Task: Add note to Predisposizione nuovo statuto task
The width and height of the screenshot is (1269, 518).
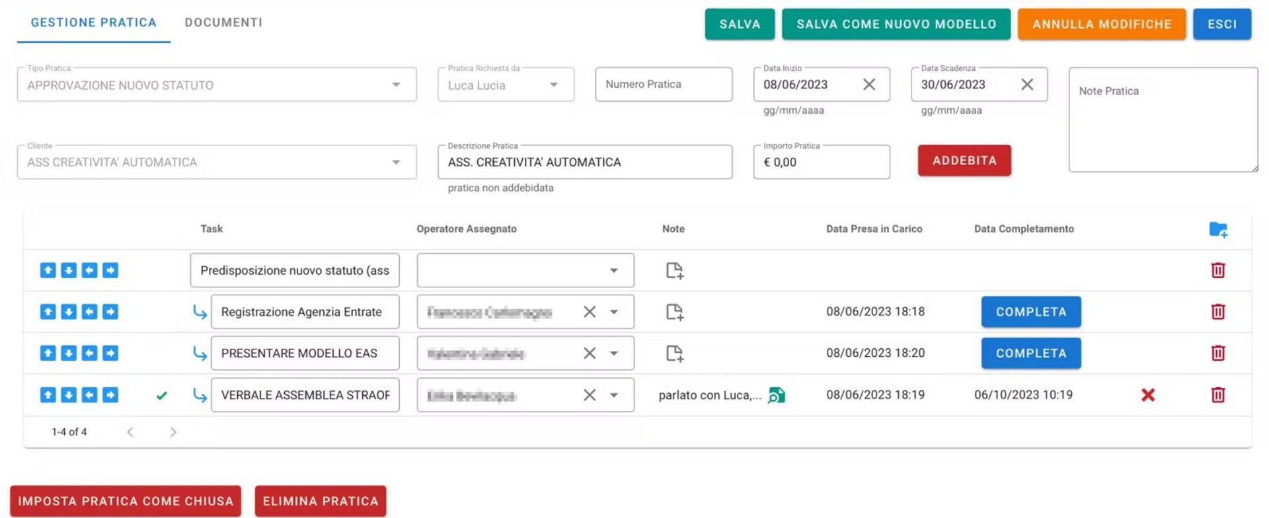Action: tap(674, 270)
